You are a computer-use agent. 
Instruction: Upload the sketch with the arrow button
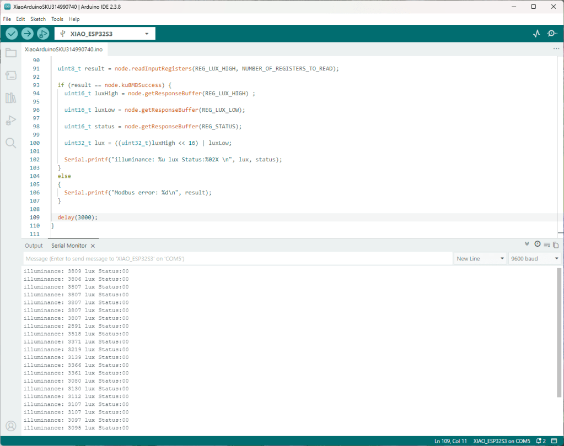[27, 34]
